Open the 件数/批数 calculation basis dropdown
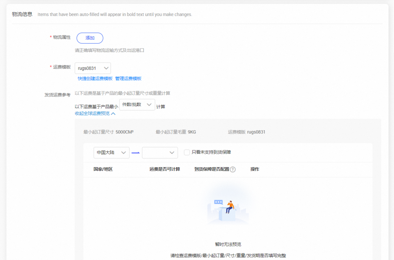The image size is (394, 260). (137, 105)
